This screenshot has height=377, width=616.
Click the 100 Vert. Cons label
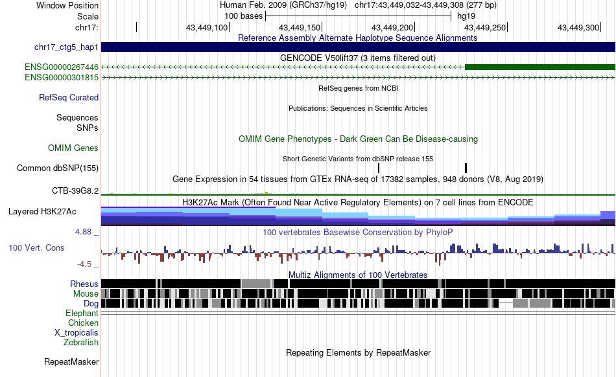tap(36, 247)
